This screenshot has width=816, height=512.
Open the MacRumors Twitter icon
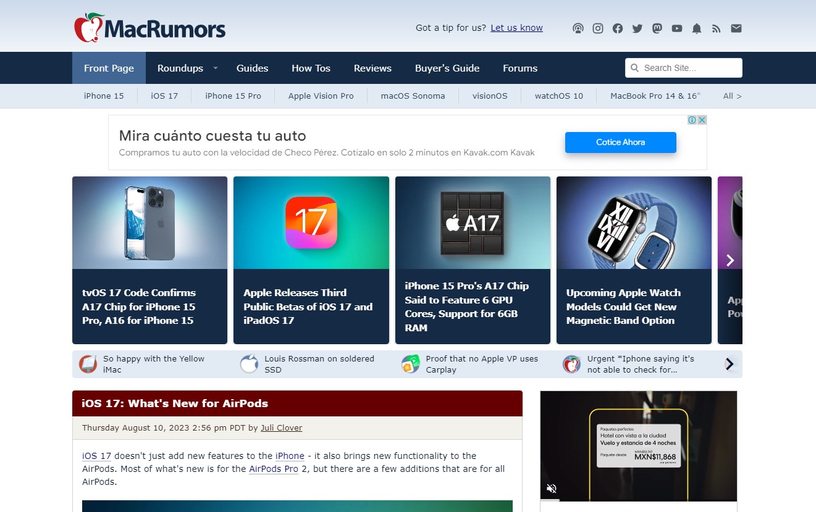(637, 28)
